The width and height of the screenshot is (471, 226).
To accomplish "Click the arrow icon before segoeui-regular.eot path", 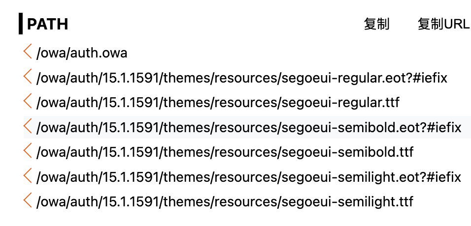I will tap(28, 77).
